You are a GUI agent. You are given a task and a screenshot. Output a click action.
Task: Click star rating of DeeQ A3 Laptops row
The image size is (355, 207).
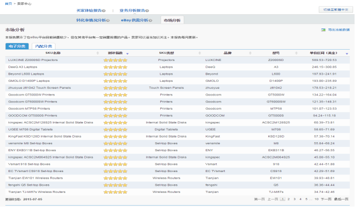(x=115, y=67)
